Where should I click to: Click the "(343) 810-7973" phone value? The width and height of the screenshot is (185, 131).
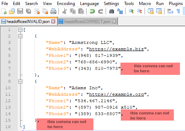tap(98, 68)
